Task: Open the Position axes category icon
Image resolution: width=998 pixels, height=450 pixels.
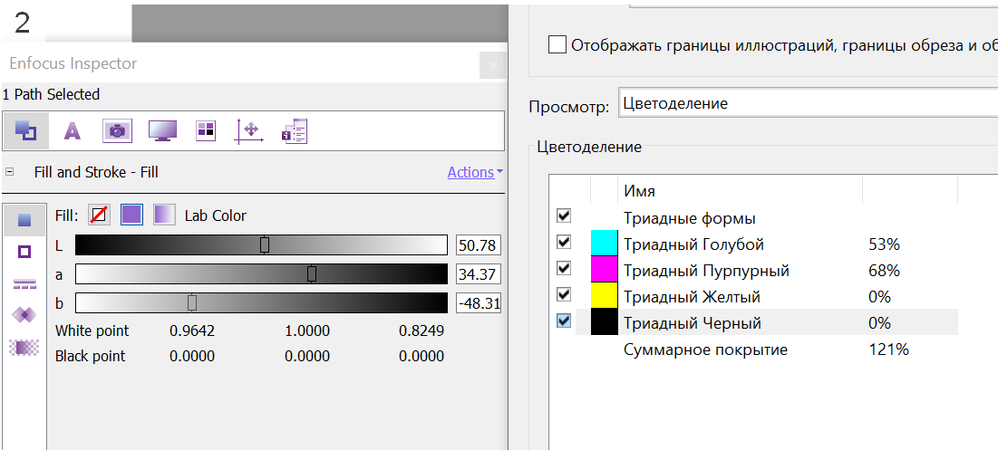Action: click(249, 131)
